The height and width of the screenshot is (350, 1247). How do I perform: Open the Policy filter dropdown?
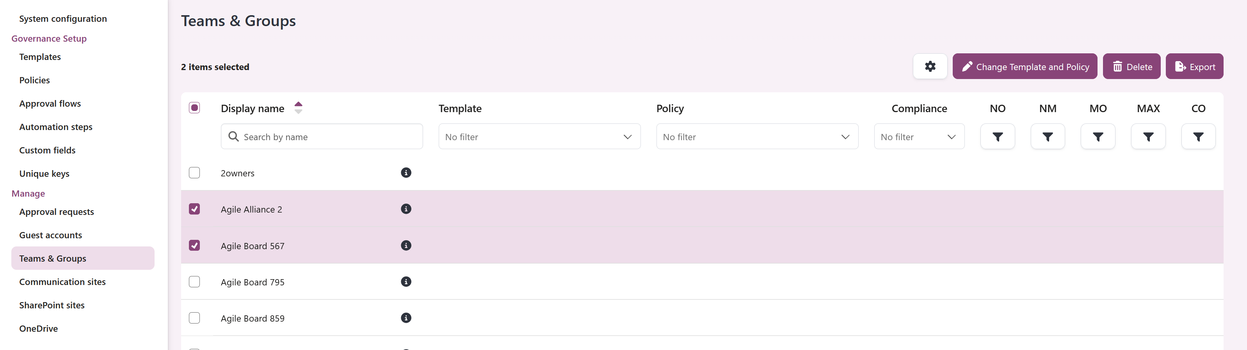click(x=757, y=136)
